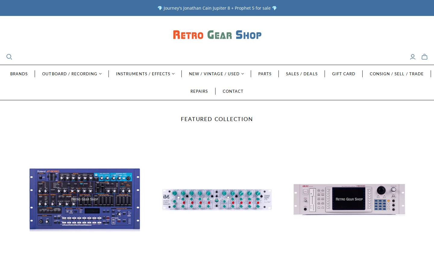Image resolution: width=434 pixels, height=271 pixels.
Task: Open the Jonathan Cain Jupiter 8 announcement
Action: coord(217,8)
